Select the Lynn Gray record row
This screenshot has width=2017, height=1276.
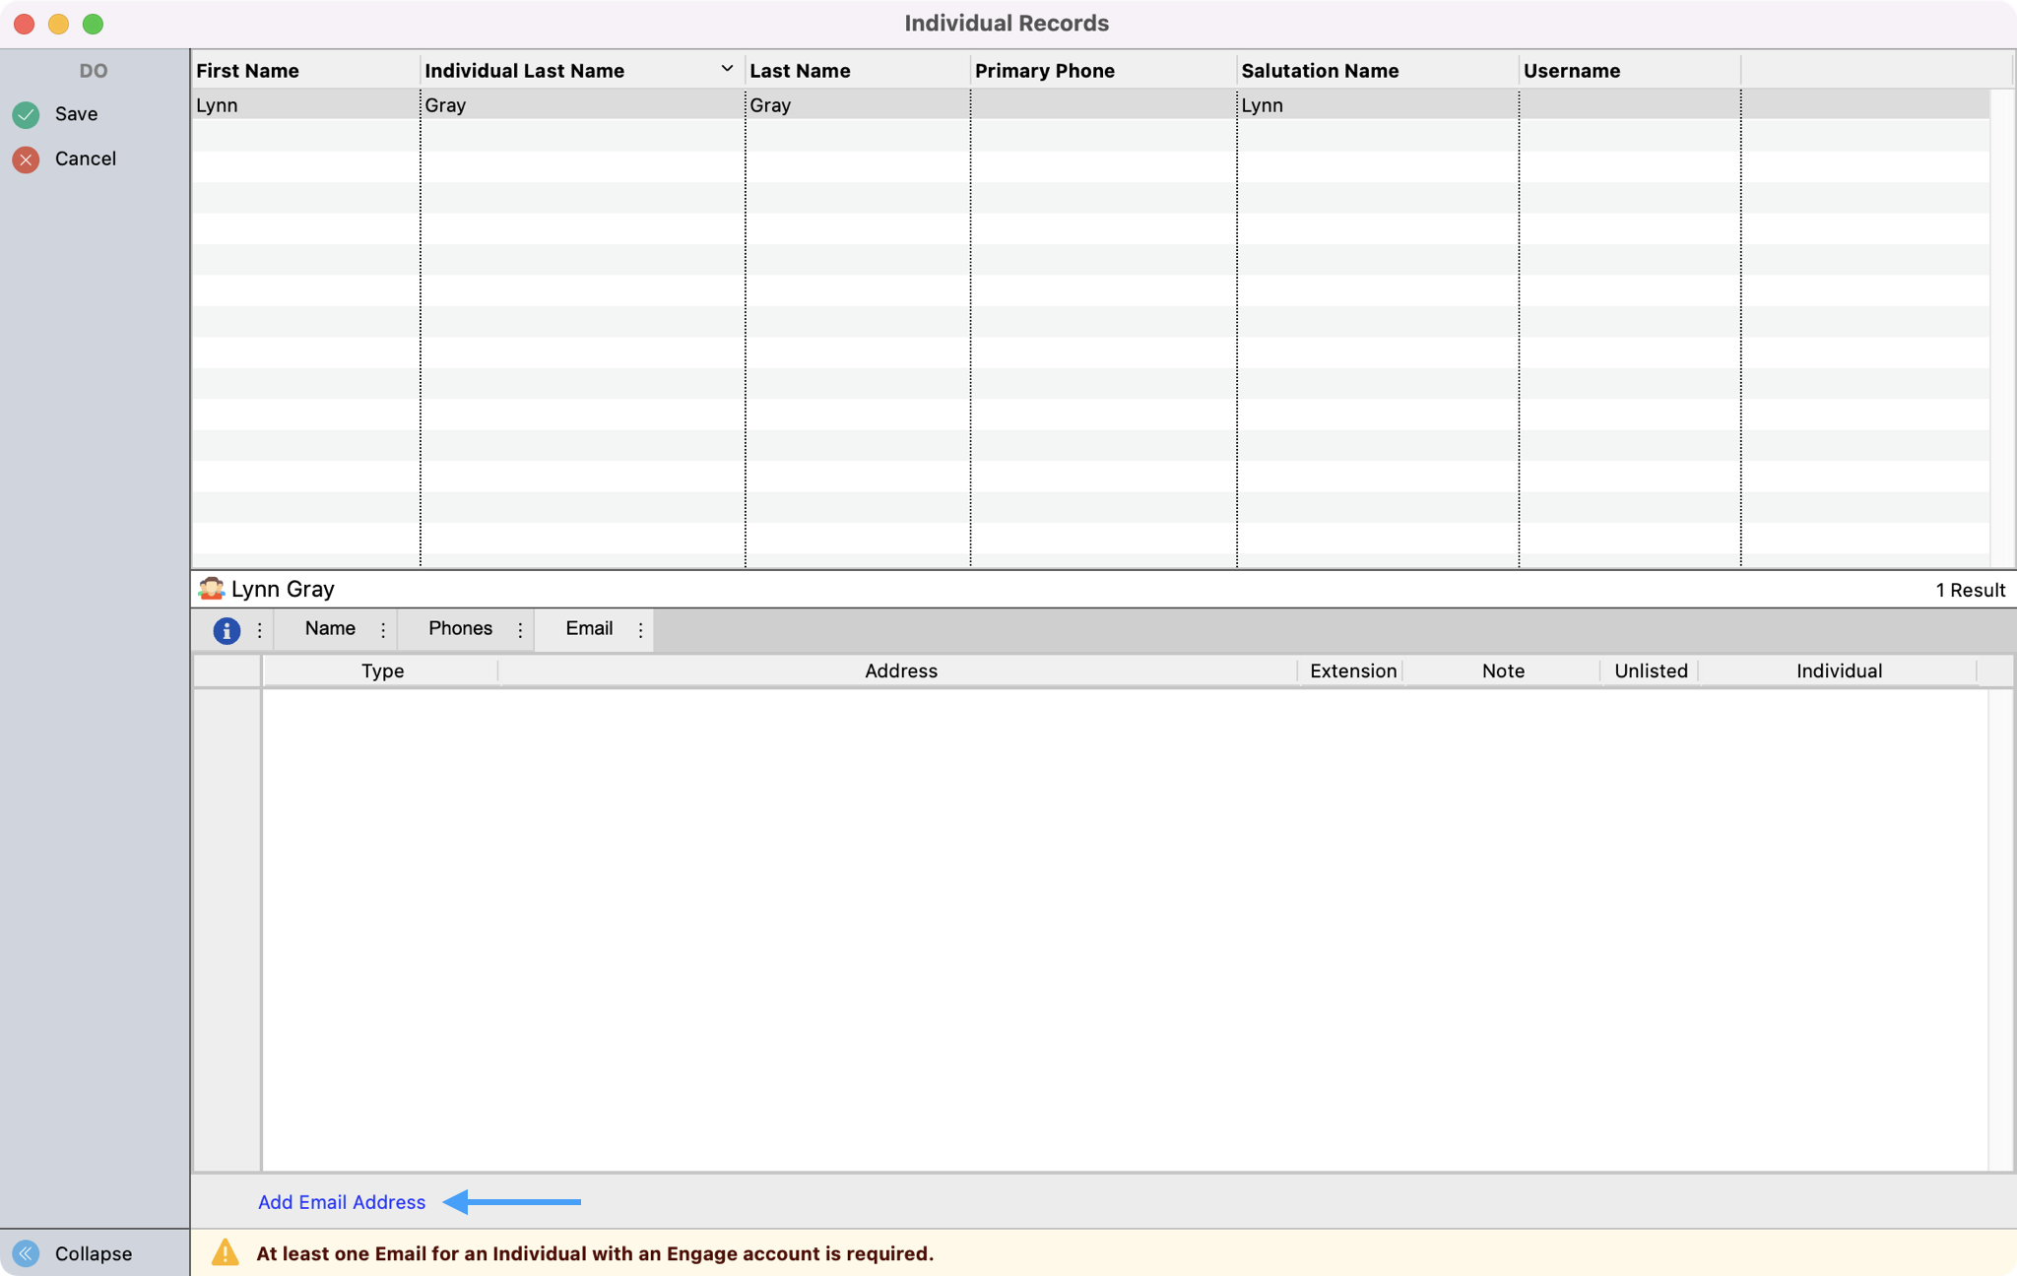[591, 105]
